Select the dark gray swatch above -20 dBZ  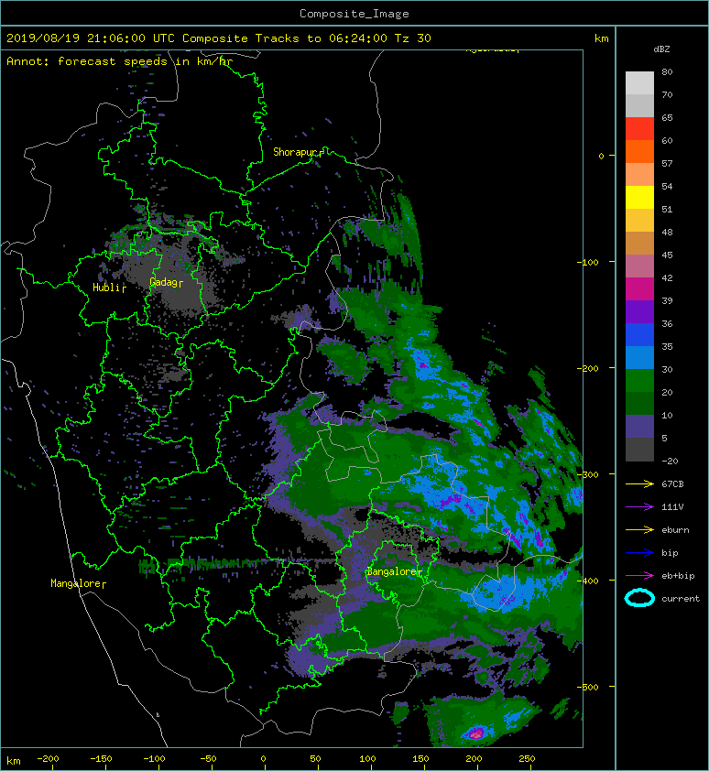coord(639,449)
